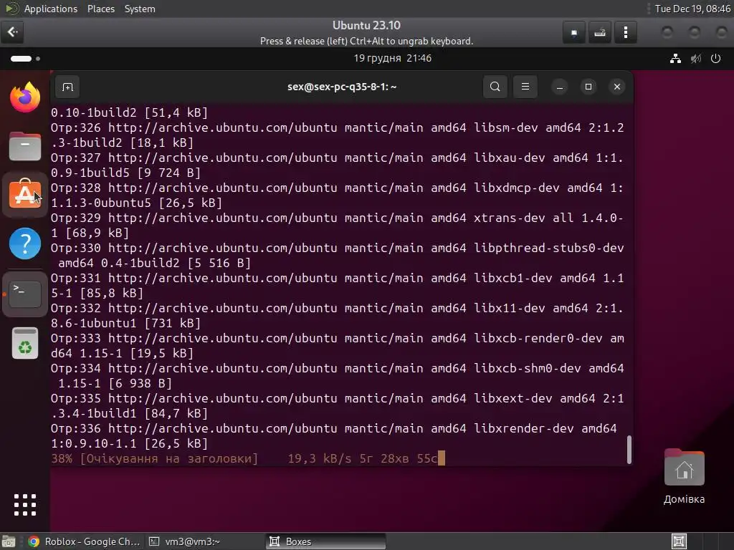Search in the terminal window
Screen dimensions: 734x550
495,87
